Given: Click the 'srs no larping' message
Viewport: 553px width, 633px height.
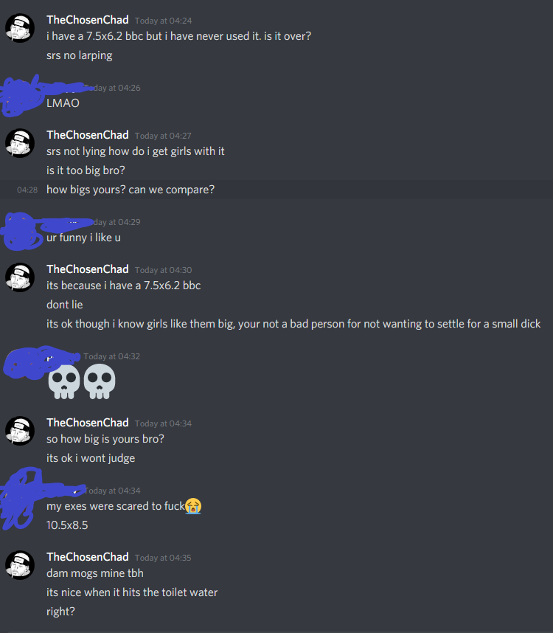Looking at the screenshot, I should [80, 56].
